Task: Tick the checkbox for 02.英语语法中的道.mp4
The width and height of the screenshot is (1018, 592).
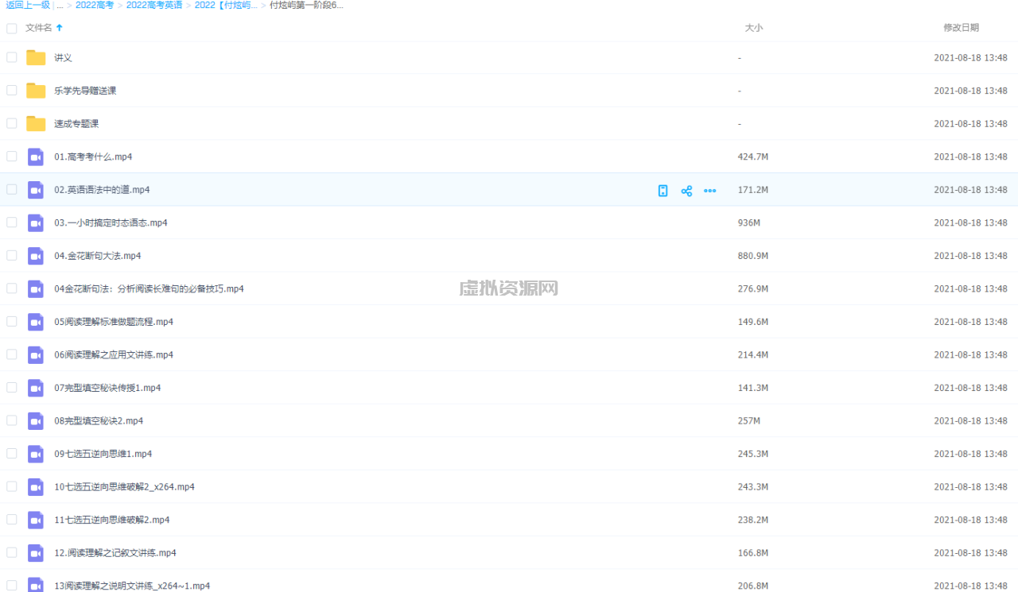Action: click(11, 190)
